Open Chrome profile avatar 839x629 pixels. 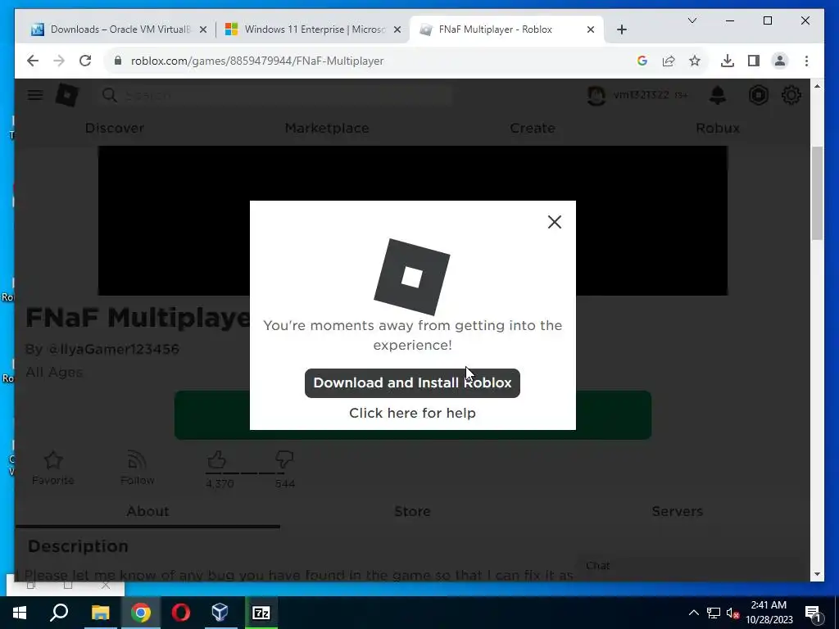point(780,61)
